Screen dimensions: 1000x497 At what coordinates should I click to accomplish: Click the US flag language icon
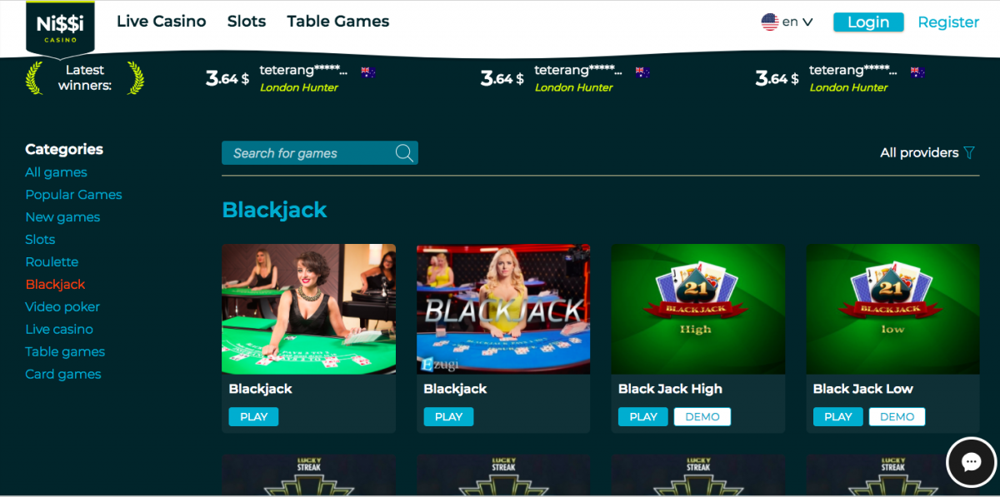coord(769,22)
